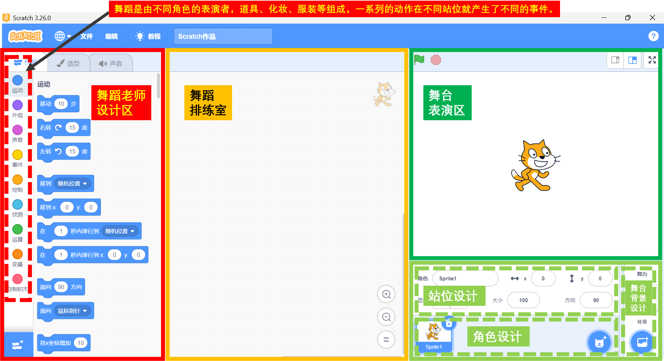Click the Scratch作品 project title field
This screenshot has height=361, width=664.
[x=223, y=36]
